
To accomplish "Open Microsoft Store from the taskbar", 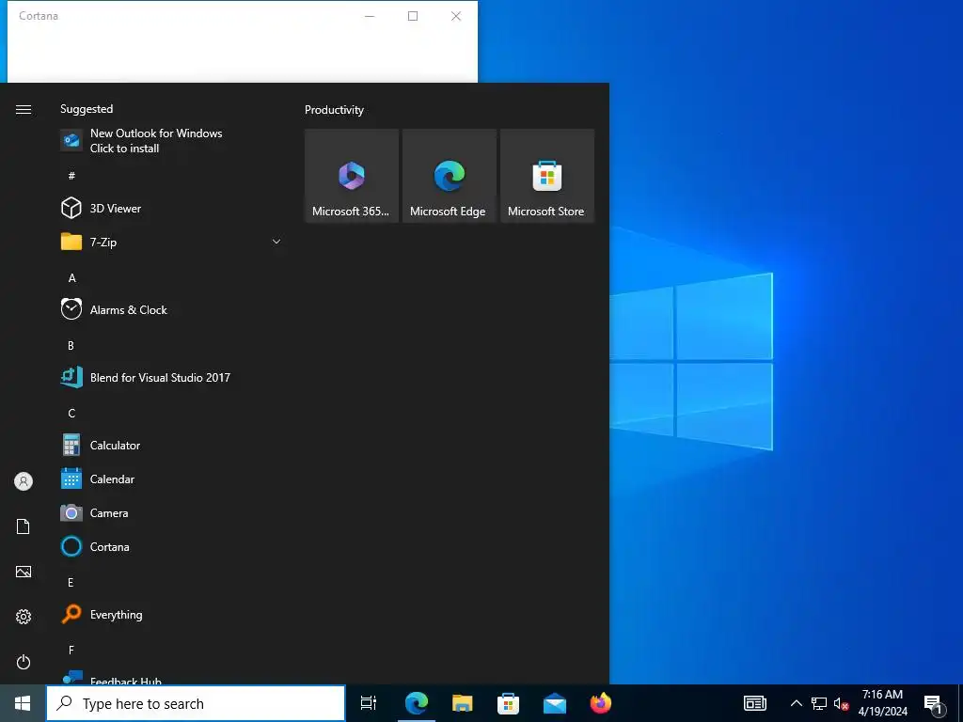I will (x=508, y=703).
